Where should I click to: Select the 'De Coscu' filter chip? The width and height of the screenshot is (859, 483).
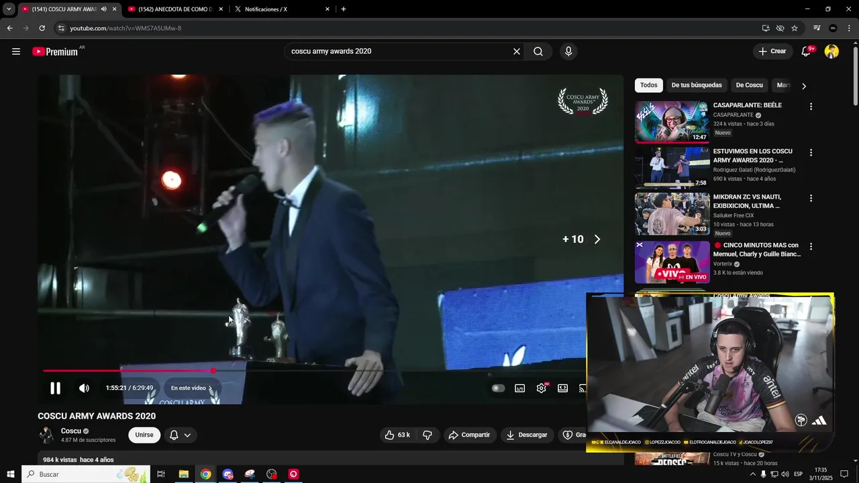click(749, 85)
